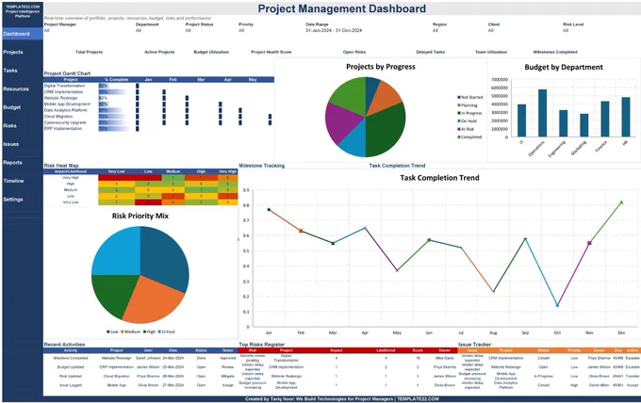Select the October data point on trend line
This screenshot has width=641, height=403.
click(557, 305)
